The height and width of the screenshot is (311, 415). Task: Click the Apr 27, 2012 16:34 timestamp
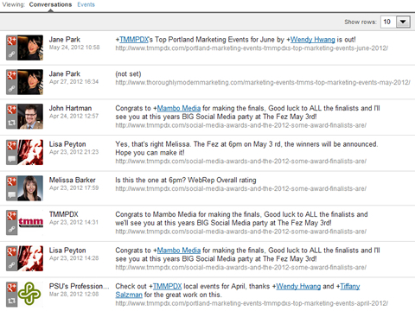(x=73, y=82)
